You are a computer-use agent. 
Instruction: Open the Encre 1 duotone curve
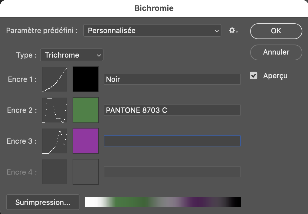55,79
